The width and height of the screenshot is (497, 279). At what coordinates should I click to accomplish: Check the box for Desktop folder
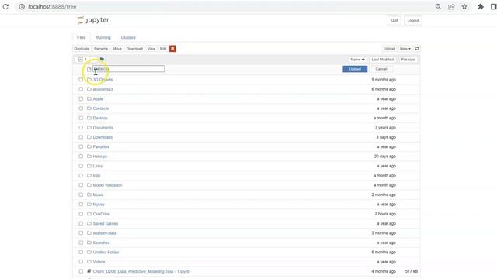click(81, 118)
